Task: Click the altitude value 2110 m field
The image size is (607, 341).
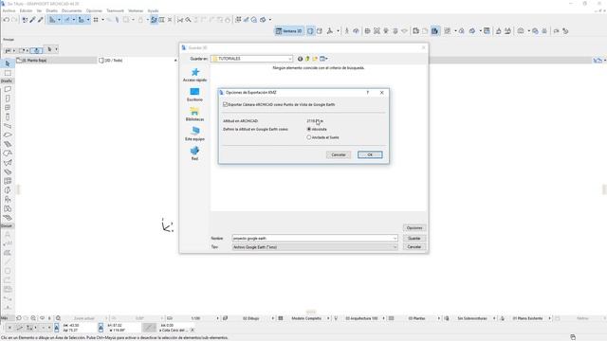Action: point(315,121)
